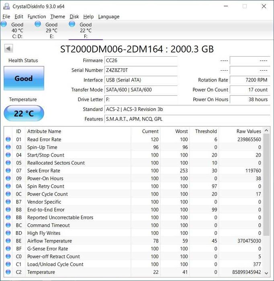274x281 pixels.
Task: Switch to the 29 °C E: disk tab
Action: coord(51,30)
